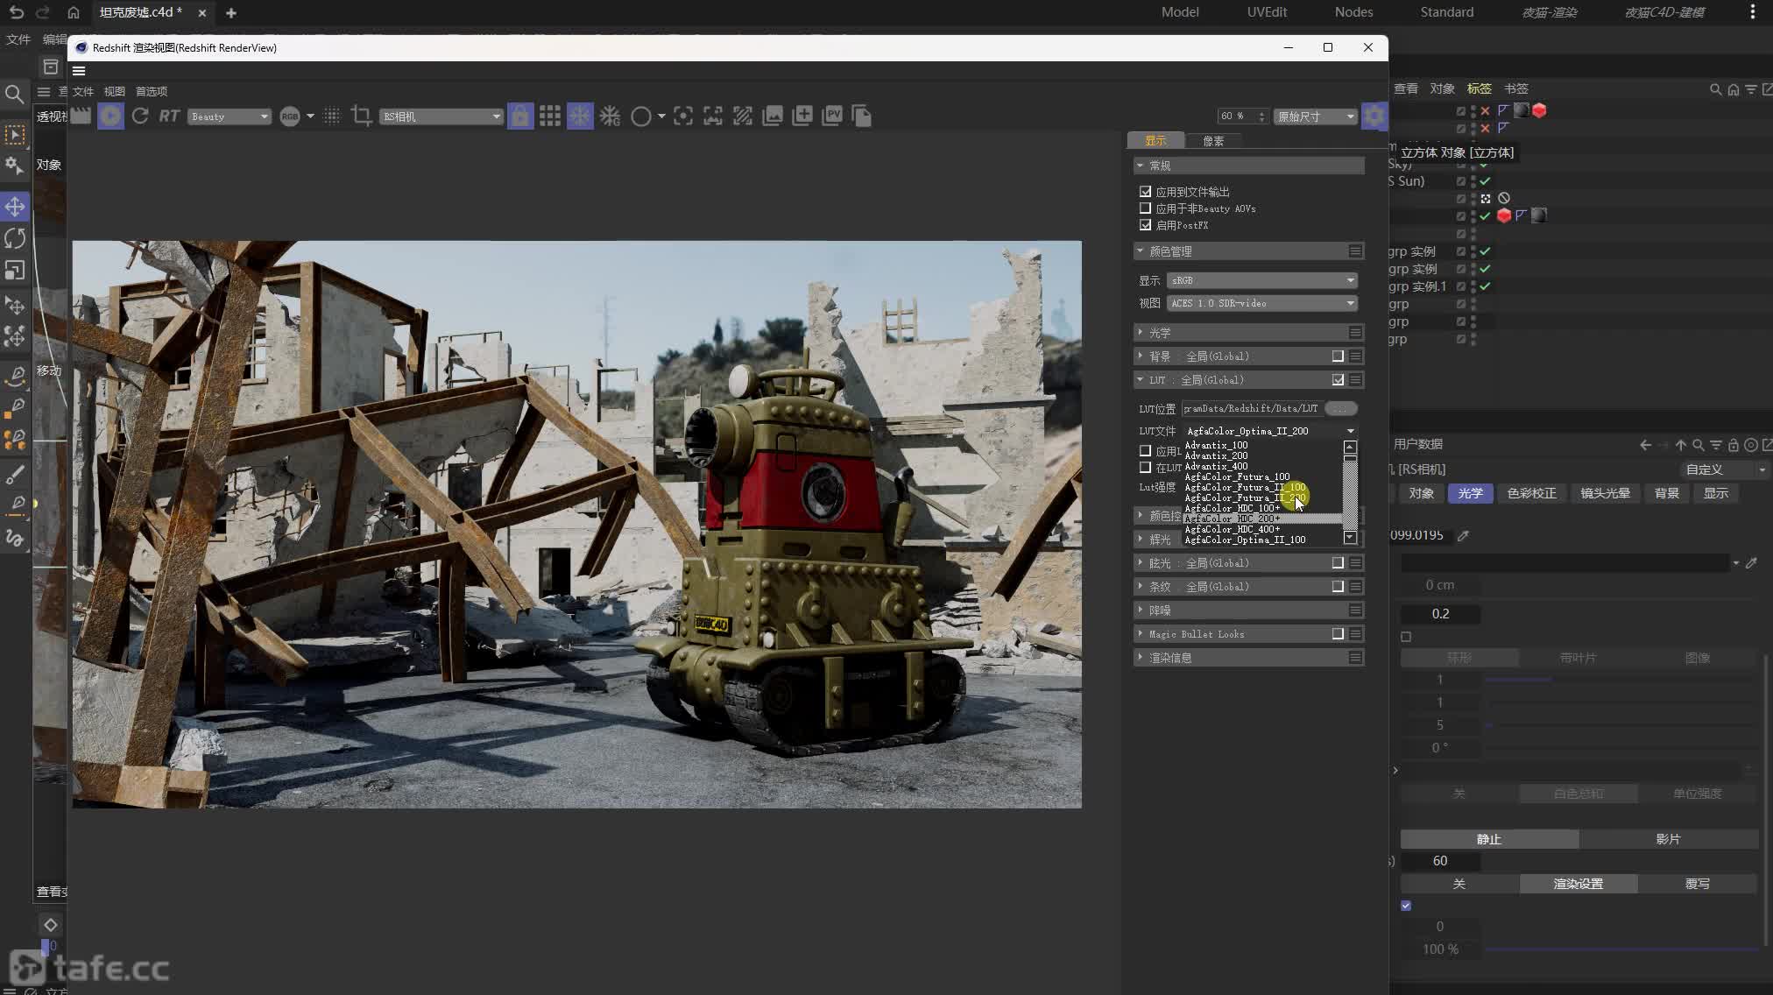1773x995 pixels.
Task: Select the Scale tool in left toolbar
Action: tap(15, 271)
